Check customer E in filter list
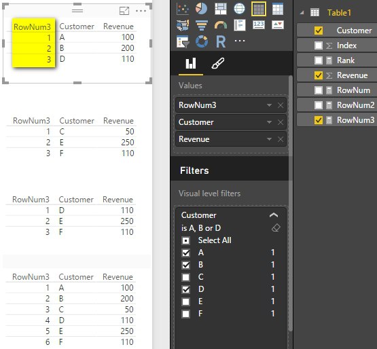Screen dimensions: 377x349 point(186,301)
